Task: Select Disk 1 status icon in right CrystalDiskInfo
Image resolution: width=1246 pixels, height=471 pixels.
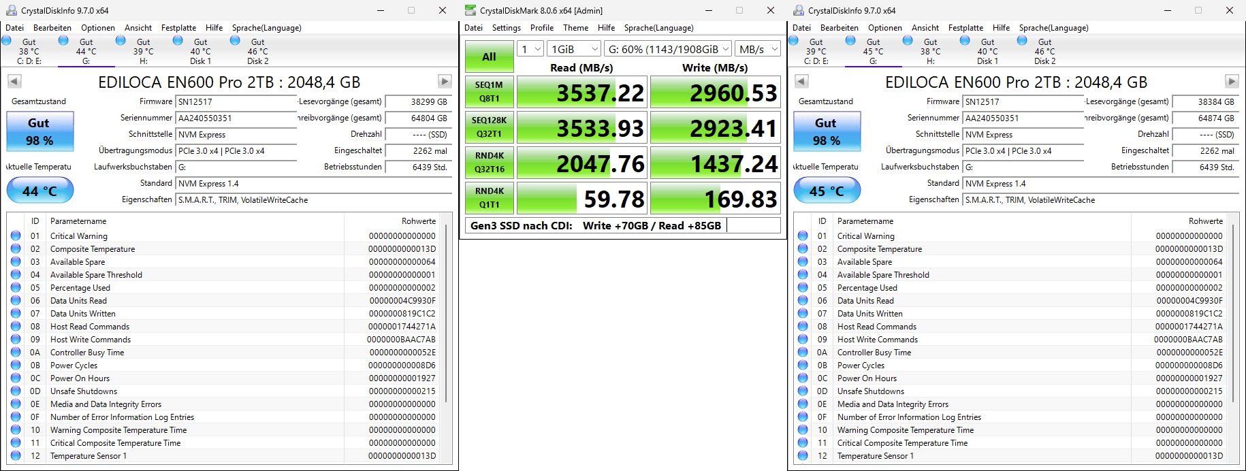Action: [x=965, y=40]
